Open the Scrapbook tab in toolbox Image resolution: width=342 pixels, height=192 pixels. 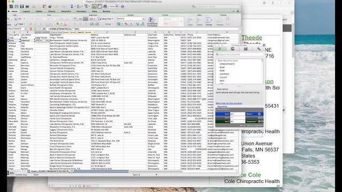point(233,49)
